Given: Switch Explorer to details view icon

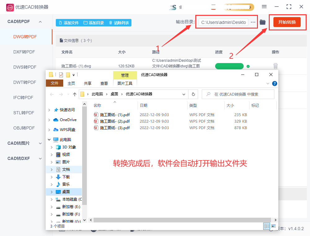Looking at the screenshot, I should point(267,226).
